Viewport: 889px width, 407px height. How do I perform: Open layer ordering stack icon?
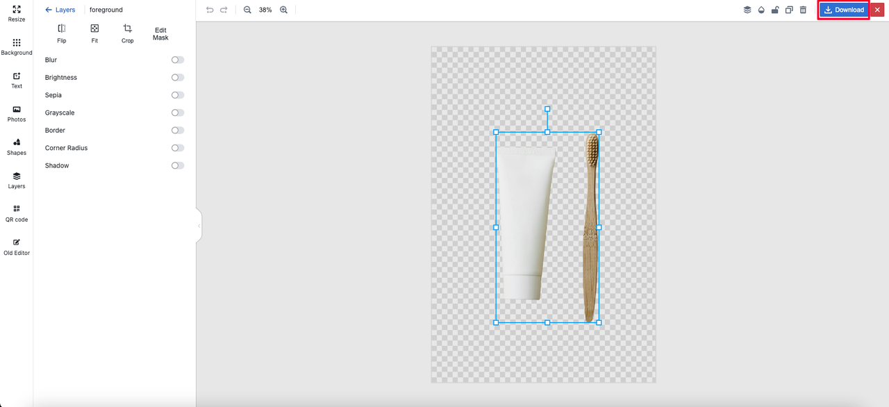click(x=747, y=10)
